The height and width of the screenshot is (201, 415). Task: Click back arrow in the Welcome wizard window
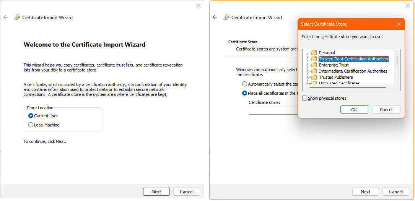tap(6, 17)
